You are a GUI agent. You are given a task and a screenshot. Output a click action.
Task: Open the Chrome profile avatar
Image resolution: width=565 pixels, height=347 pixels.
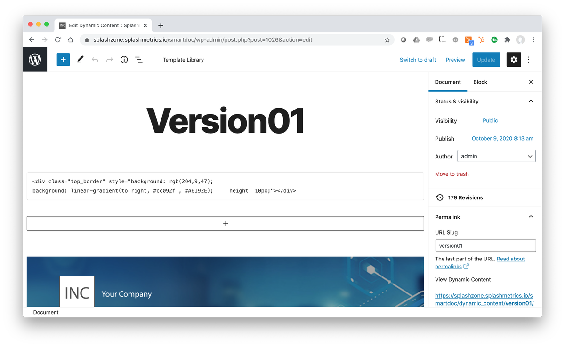[520, 40]
